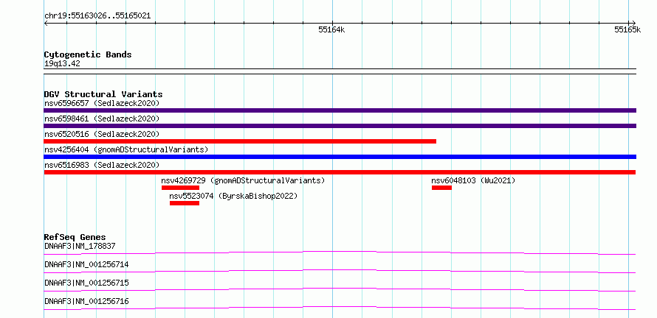The width and height of the screenshot is (657, 318).
Task: Click the chr19:55163026..55165021 coordinate label
Action: tap(97, 16)
